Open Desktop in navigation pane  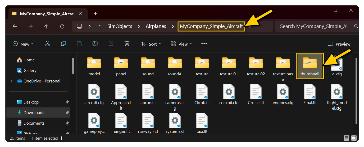coord(28,102)
